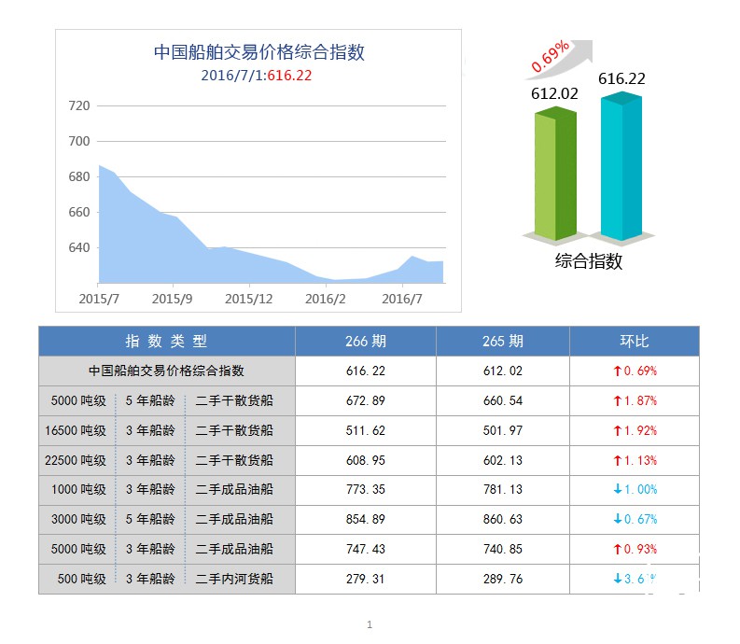
Task: Click table cell 602.13
Action: coord(503,460)
